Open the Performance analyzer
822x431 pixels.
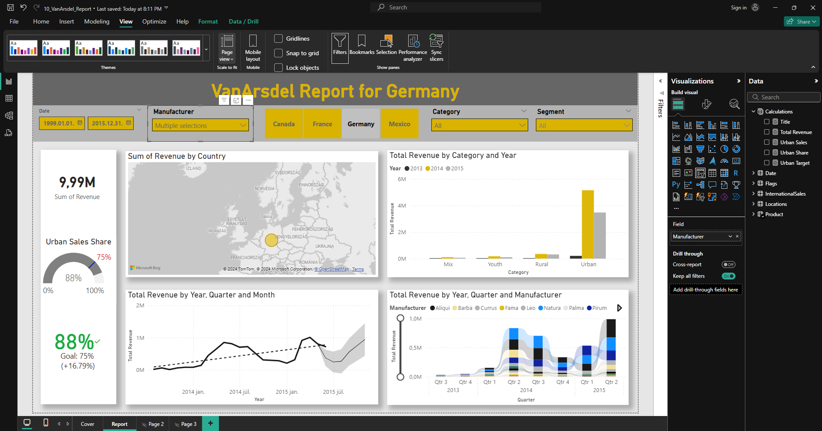point(412,47)
